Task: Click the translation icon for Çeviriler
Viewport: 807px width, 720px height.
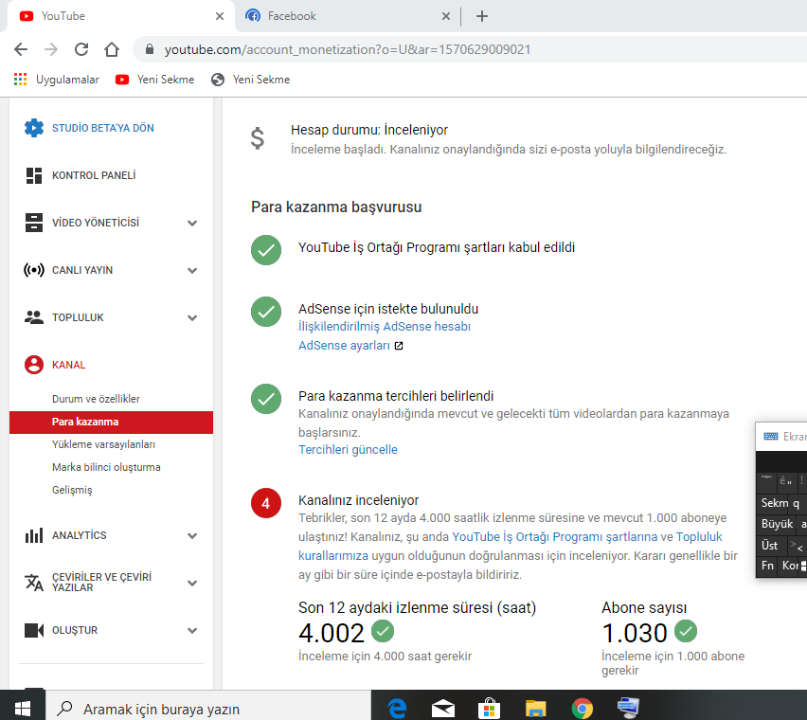Action: click(x=34, y=583)
